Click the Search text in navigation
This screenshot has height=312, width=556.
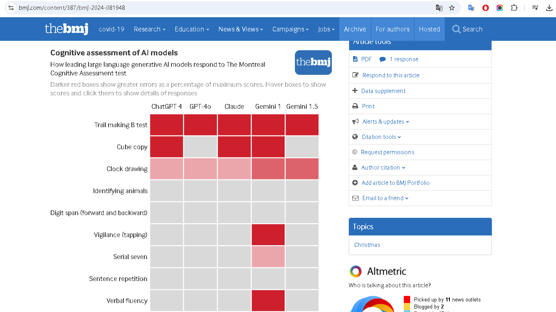[x=472, y=29]
